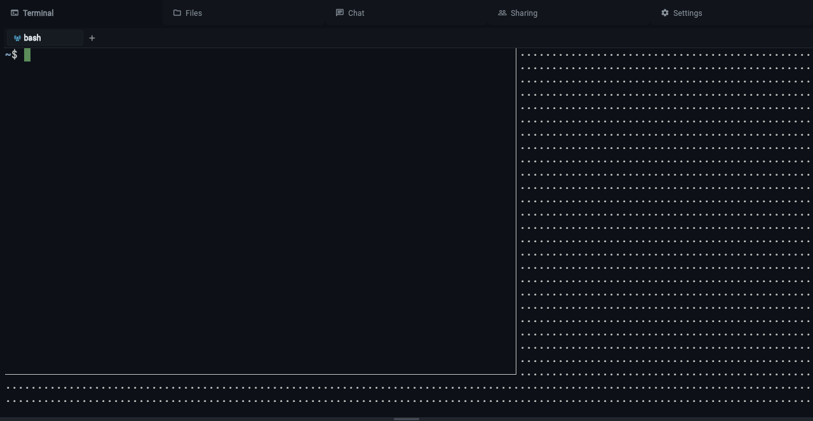Switch to the Files tab
This screenshot has height=421, width=813.
(x=244, y=13)
